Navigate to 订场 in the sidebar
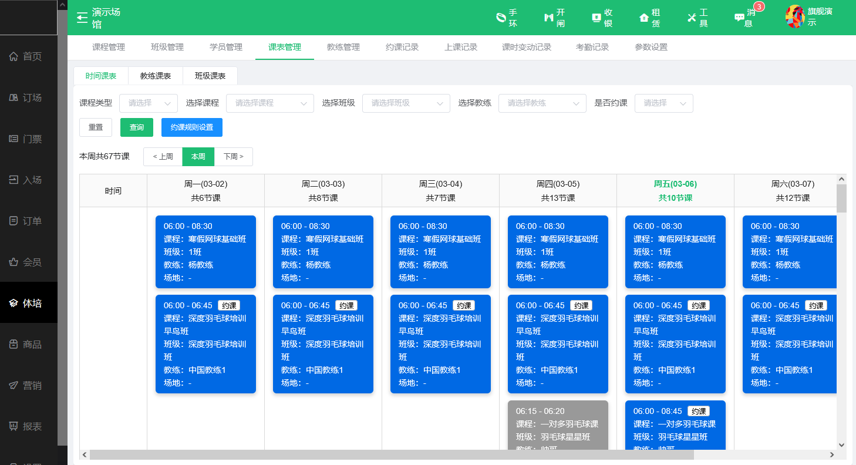856x465 pixels. click(28, 97)
